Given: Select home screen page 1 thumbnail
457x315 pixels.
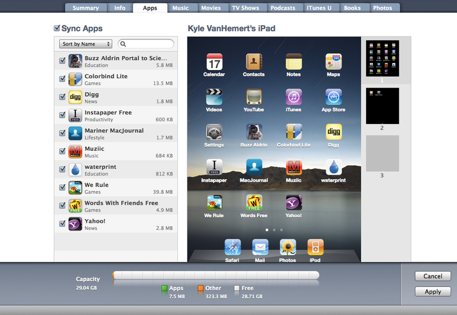Looking at the screenshot, I should coord(382,58).
